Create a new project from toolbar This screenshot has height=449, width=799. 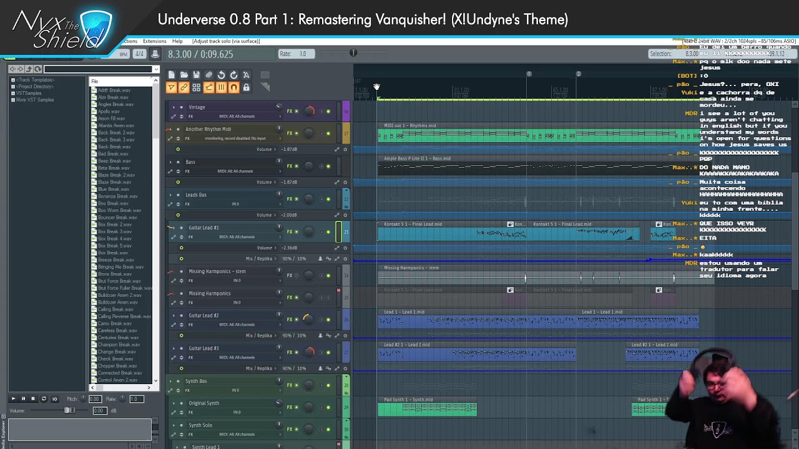coord(172,75)
